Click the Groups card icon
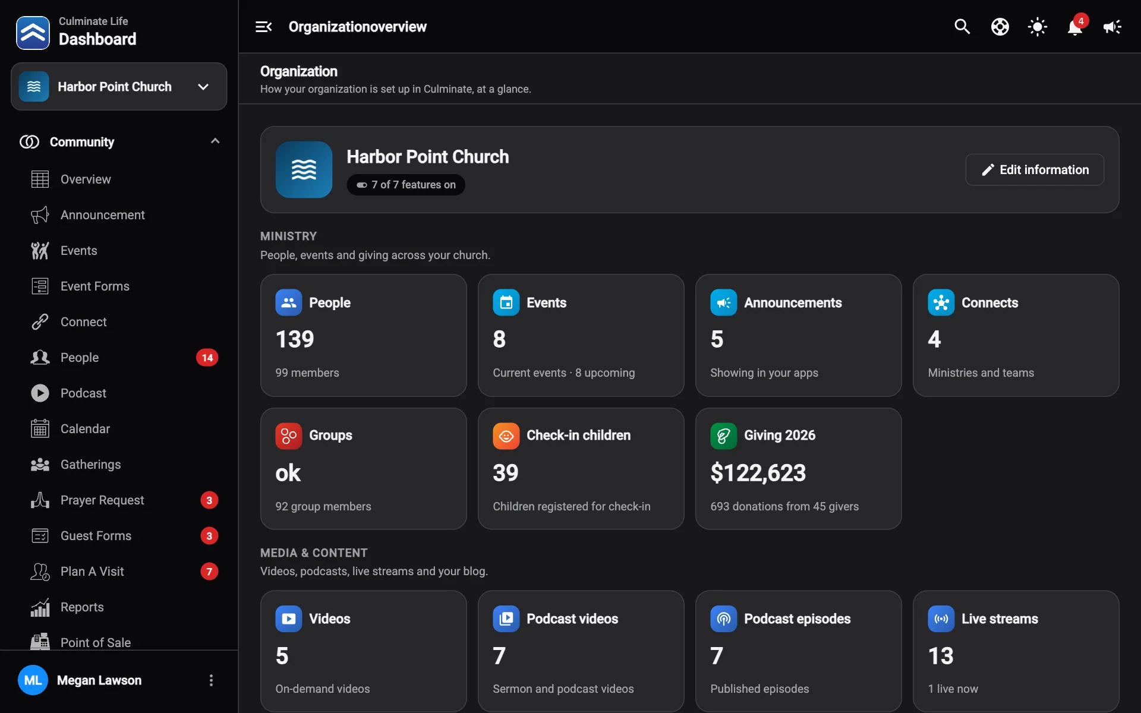Viewport: 1141px width, 713px height. click(x=288, y=436)
